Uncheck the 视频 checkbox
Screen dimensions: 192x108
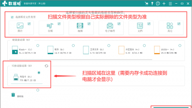tap(89, 24)
